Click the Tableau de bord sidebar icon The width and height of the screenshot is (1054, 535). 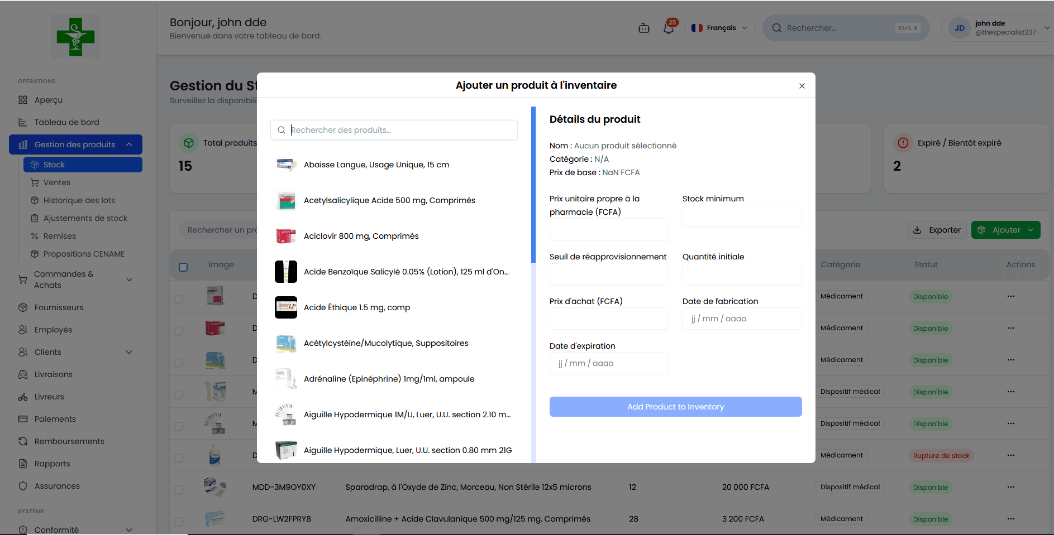[23, 122]
